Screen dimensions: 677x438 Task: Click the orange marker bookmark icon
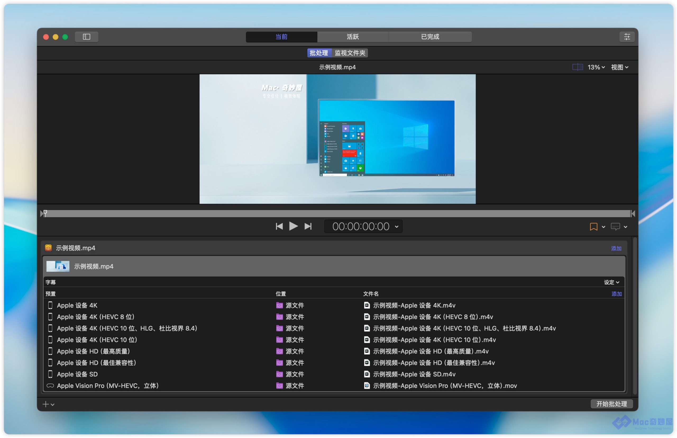click(x=593, y=227)
